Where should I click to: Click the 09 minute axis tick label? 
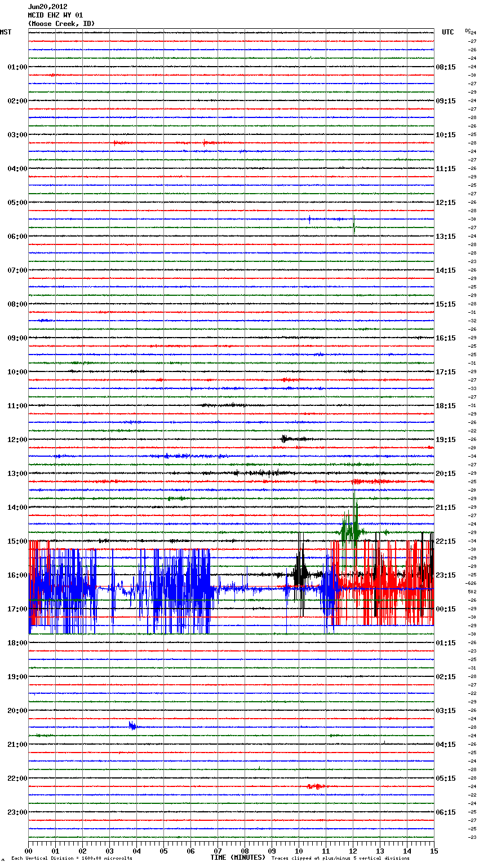[272, 851]
